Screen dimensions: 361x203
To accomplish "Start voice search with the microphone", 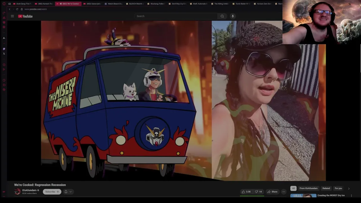I will pos(233,16).
